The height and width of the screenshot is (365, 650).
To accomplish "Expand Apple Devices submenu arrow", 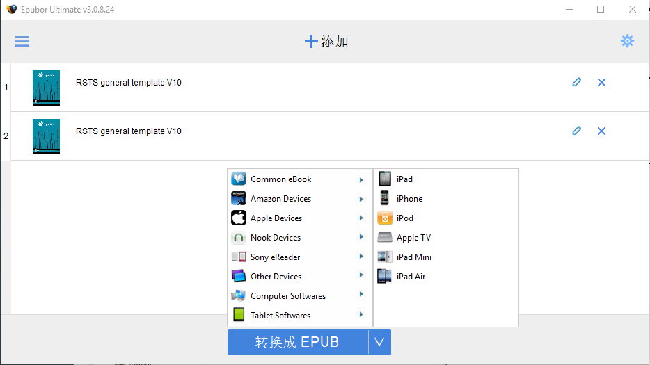I will click(x=361, y=218).
